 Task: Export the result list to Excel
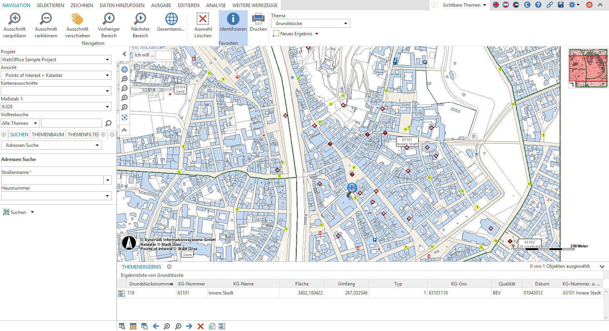(212, 326)
